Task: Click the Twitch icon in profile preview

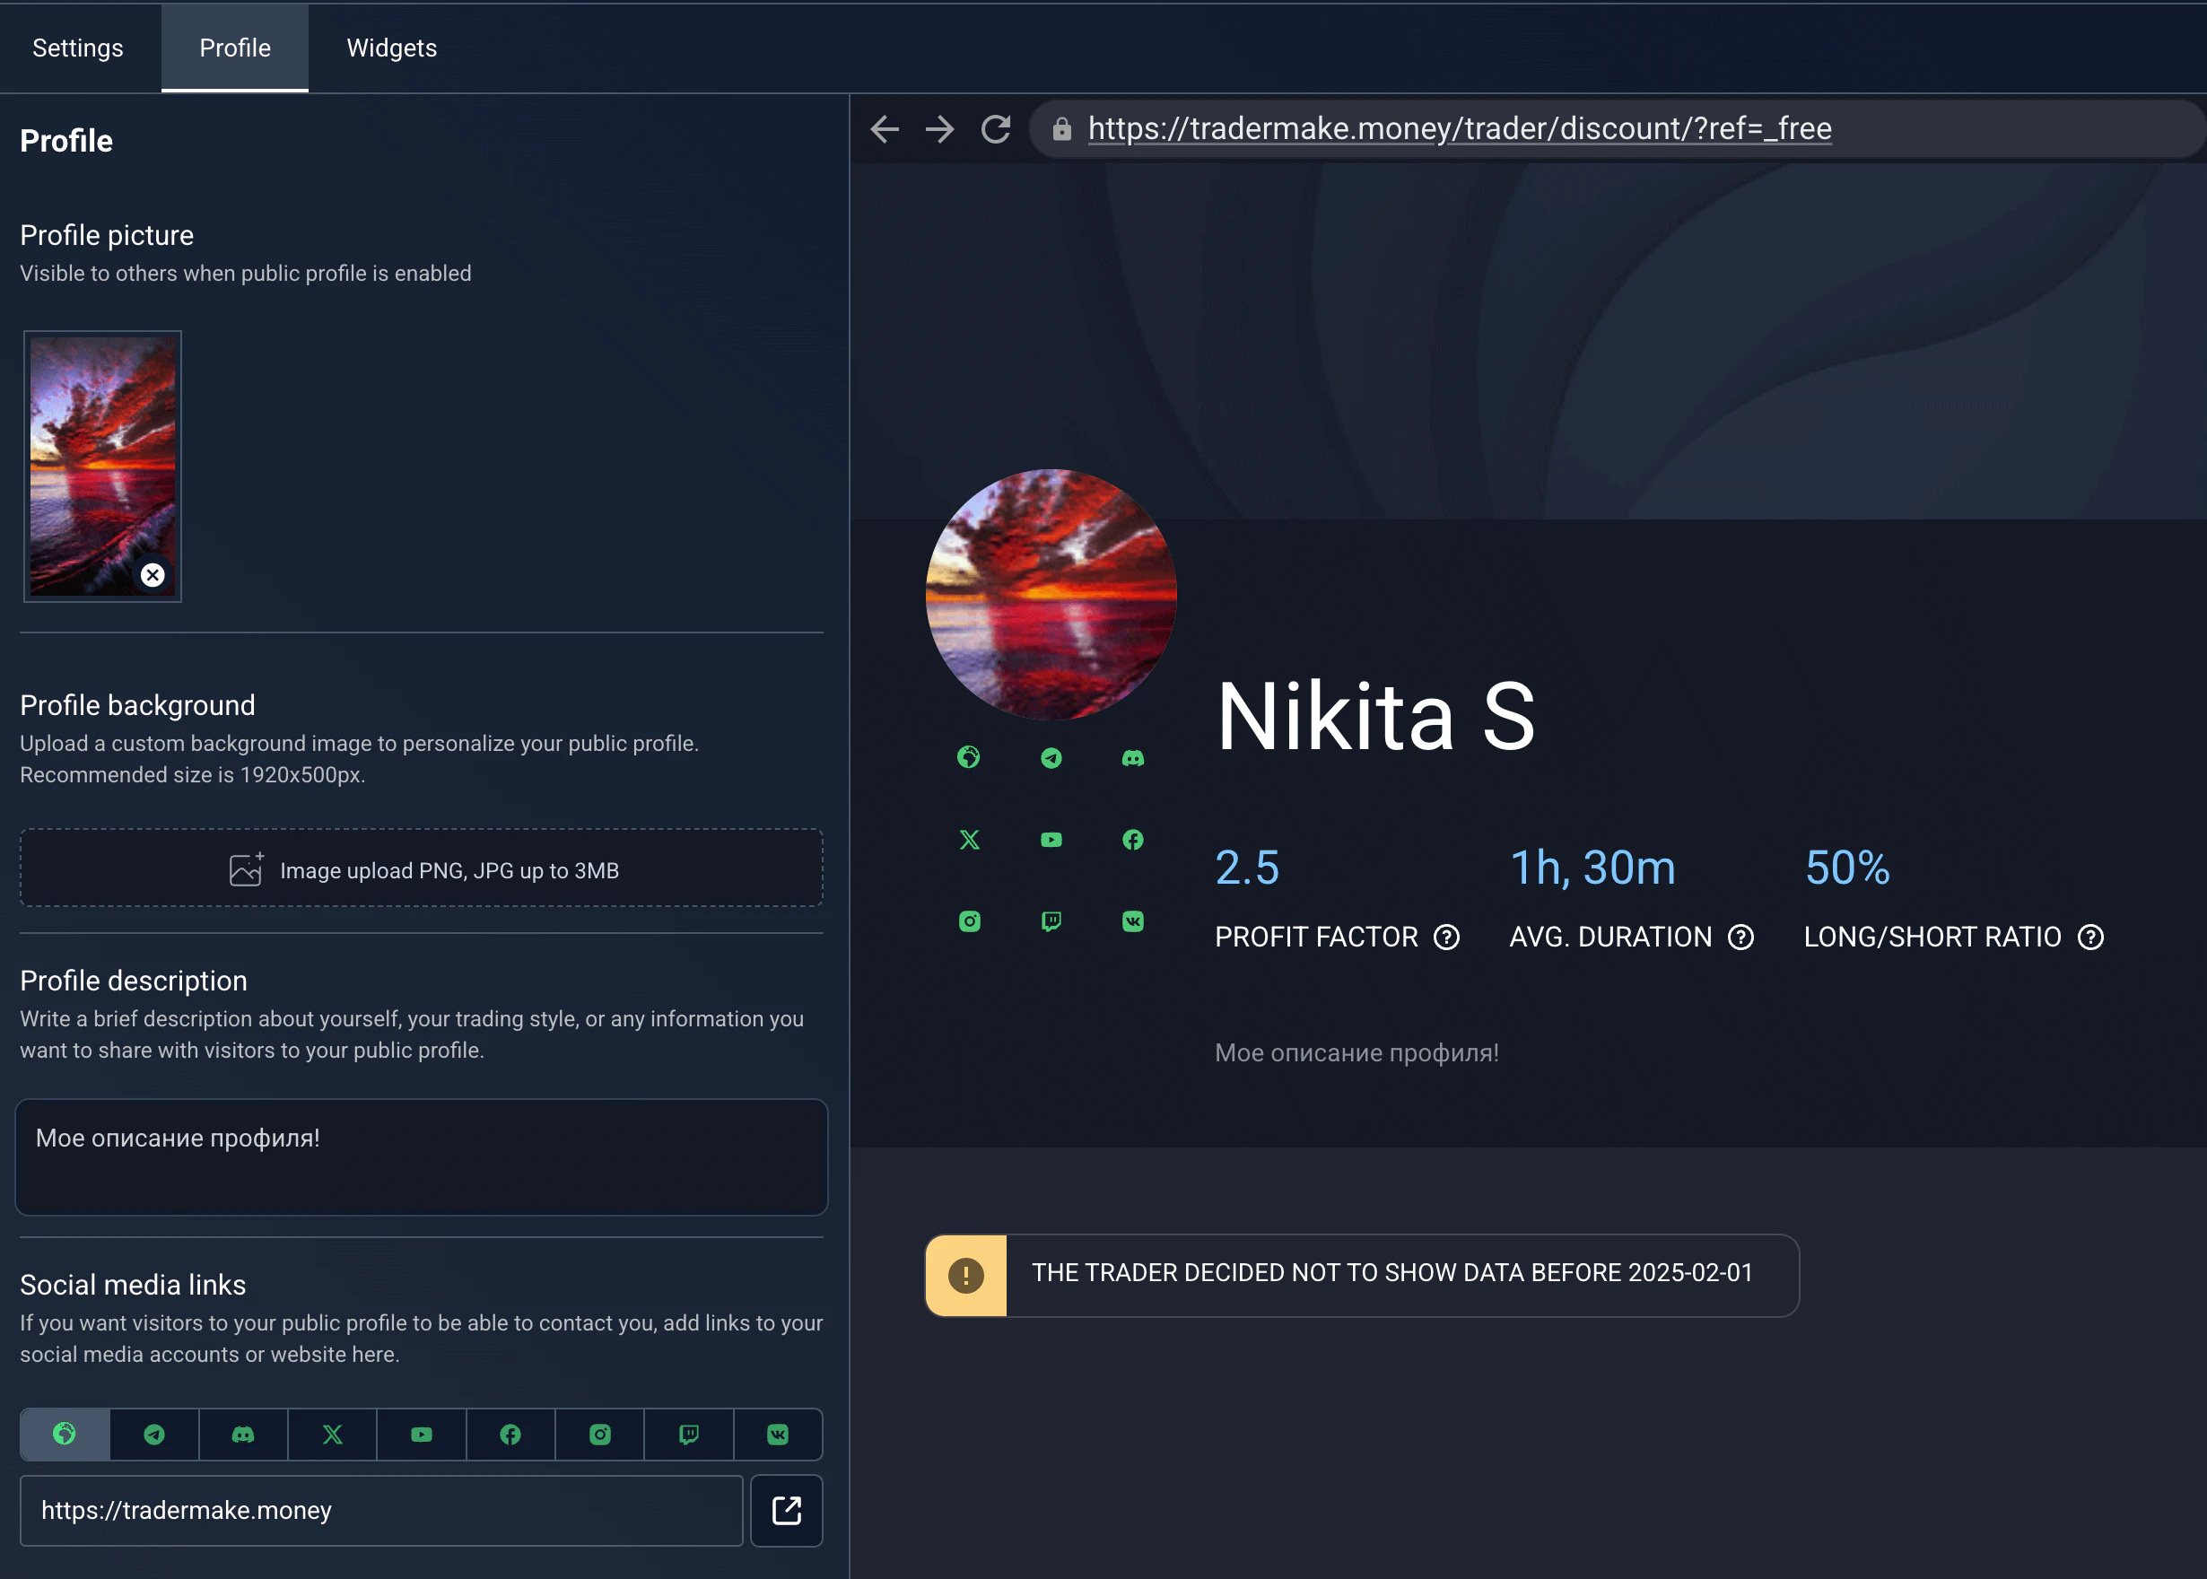Action: 1051,920
